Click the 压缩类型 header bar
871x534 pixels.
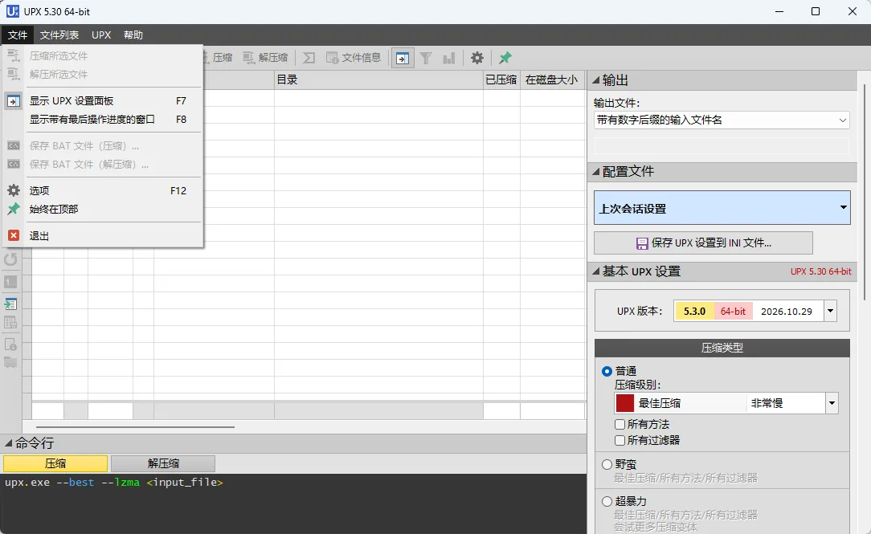click(722, 348)
